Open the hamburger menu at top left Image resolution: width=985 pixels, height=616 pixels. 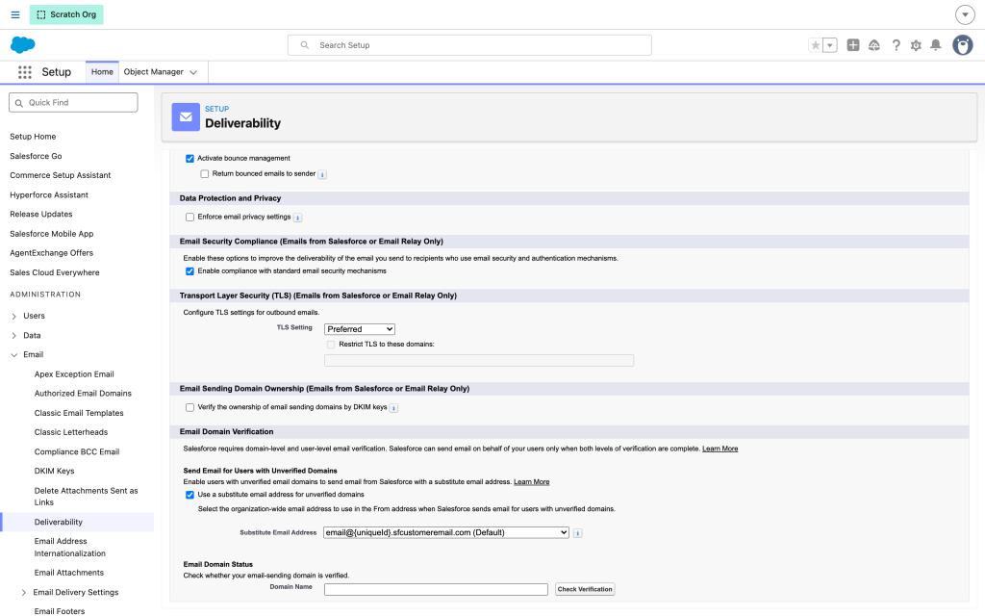[x=15, y=14]
